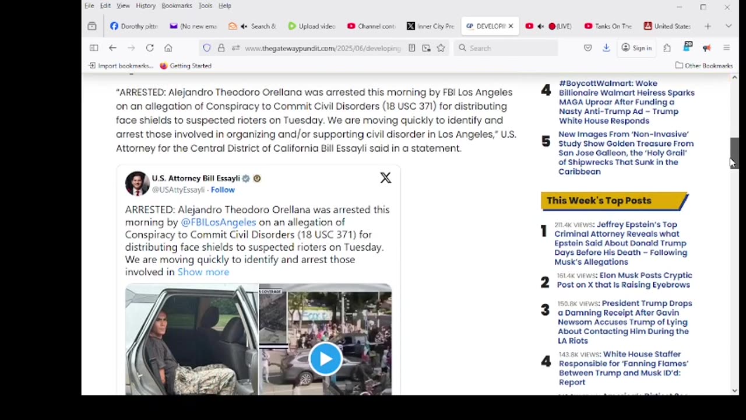Toggle the sidebar icon
The height and width of the screenshot is (420, 746).
94,48
